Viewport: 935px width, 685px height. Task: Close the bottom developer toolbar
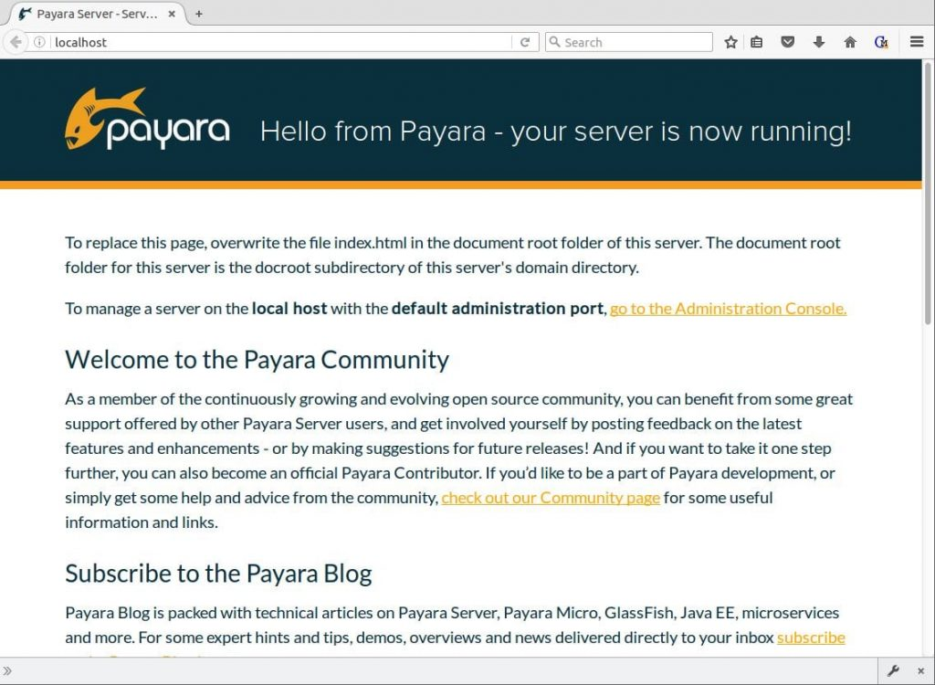[920, 671]
